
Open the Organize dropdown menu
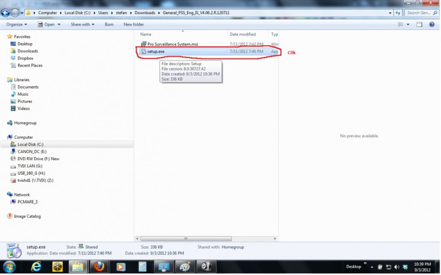15,24
